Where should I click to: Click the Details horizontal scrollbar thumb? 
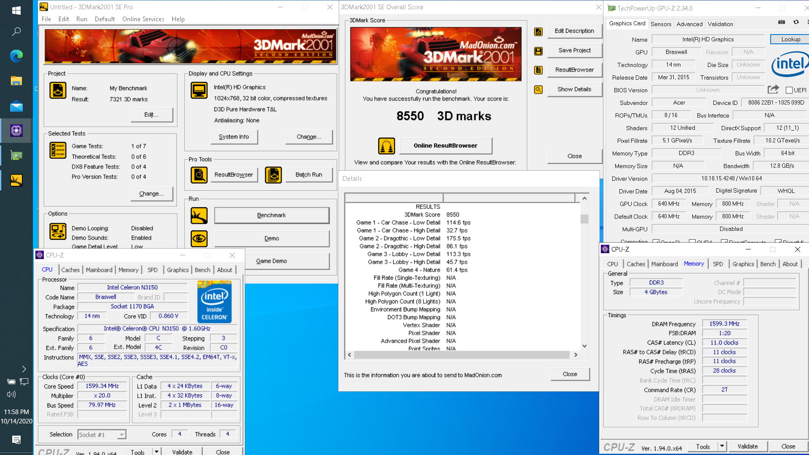461,355
